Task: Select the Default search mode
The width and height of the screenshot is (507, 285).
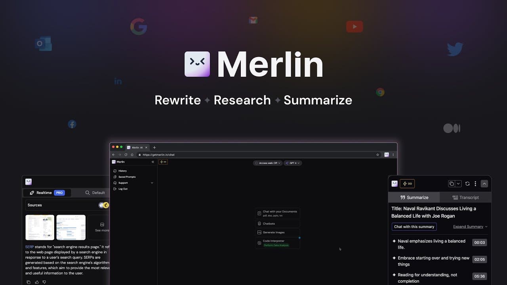Action: click(x=95, y=193)
